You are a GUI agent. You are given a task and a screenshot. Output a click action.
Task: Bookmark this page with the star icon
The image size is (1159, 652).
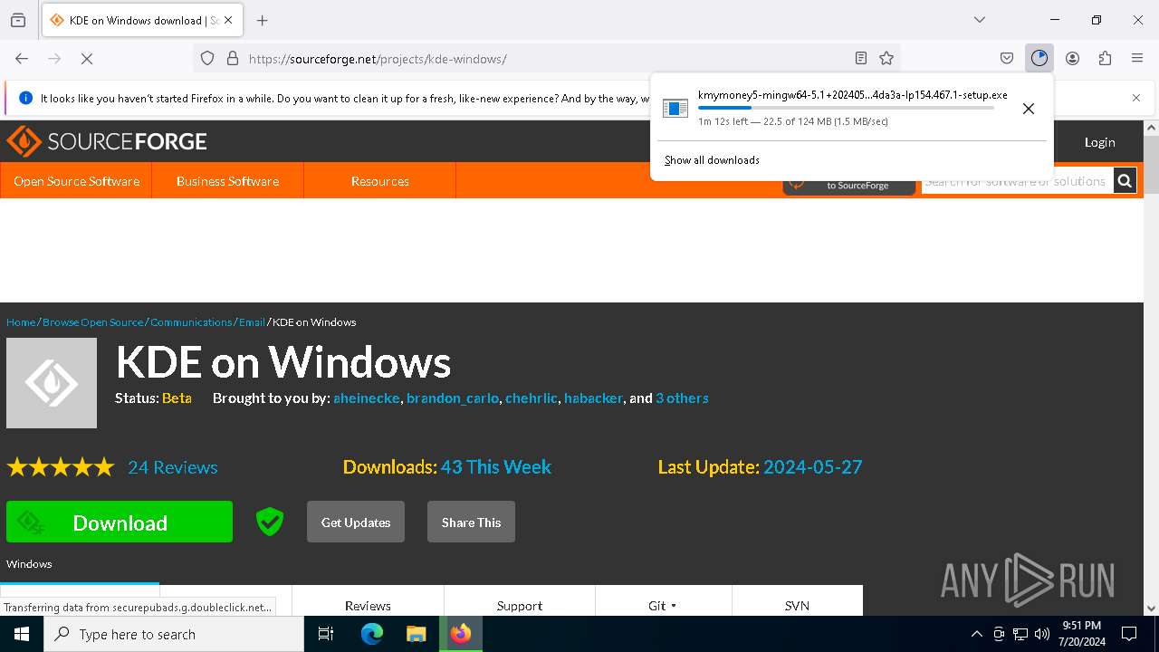point(886,58)
